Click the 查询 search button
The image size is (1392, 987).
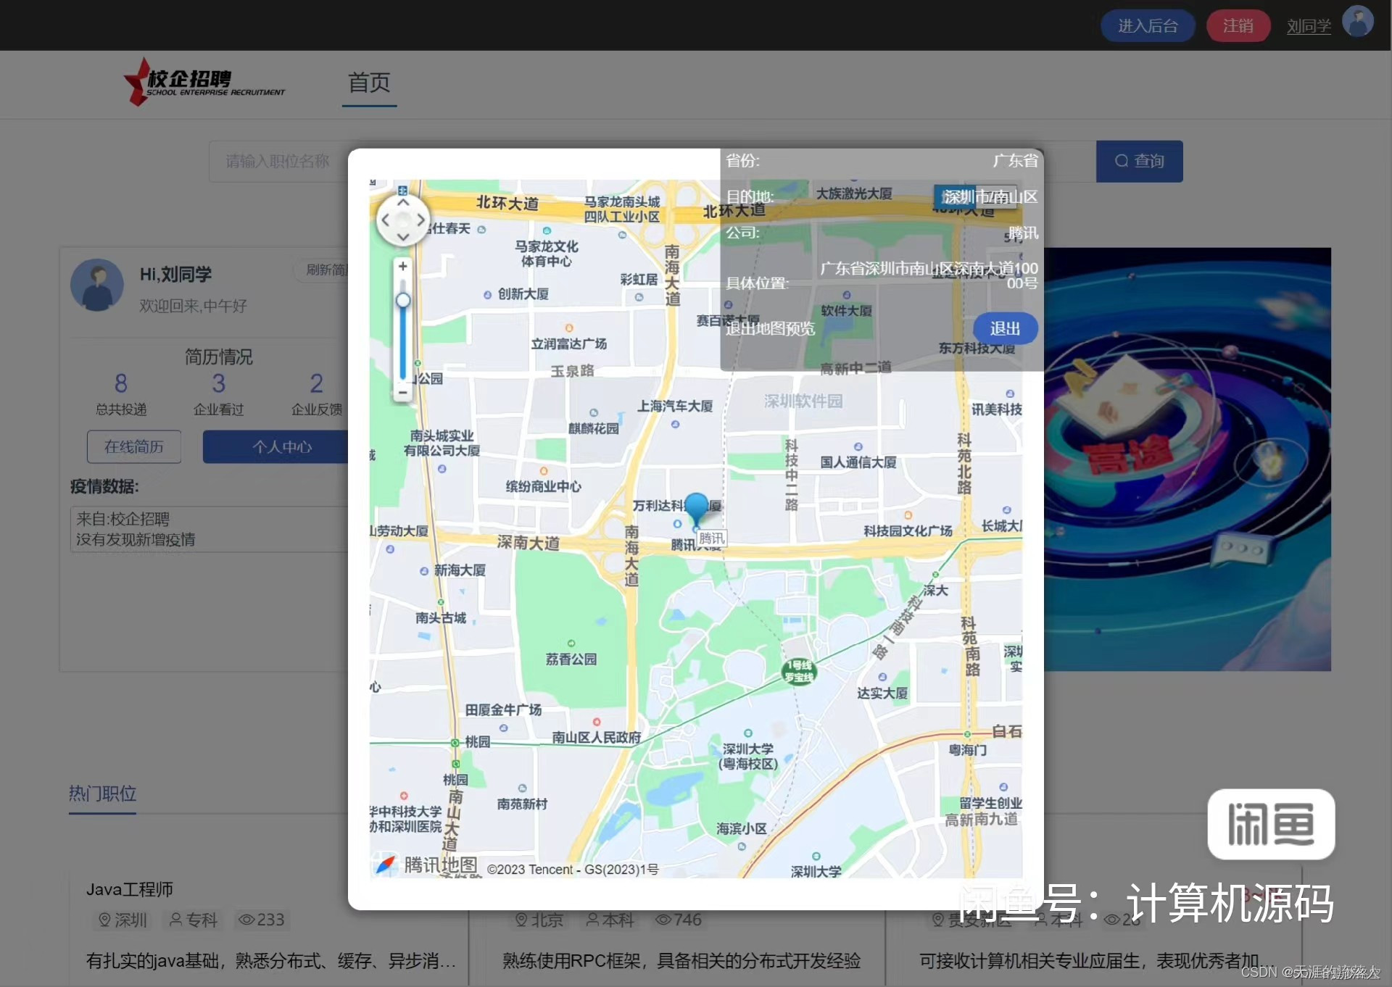point(1139,161)
